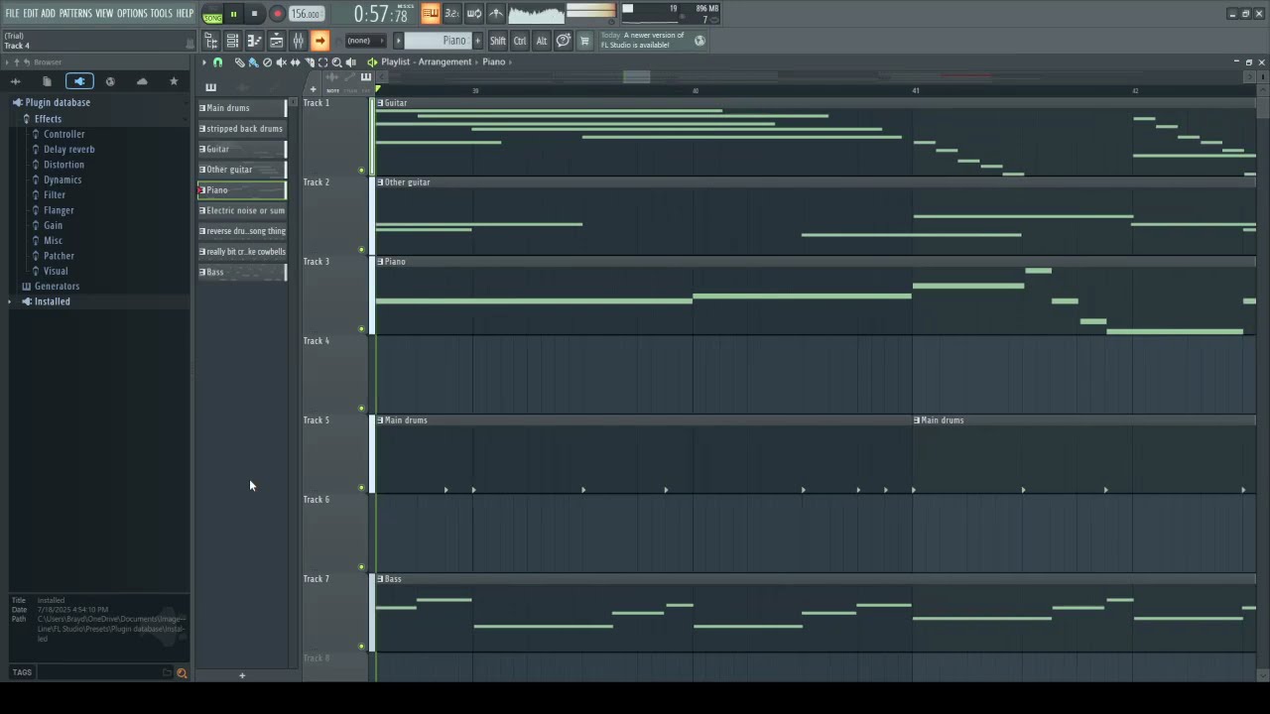
Task: Toggle playlist magnet snap icon
Action: [x=218, y=61]
